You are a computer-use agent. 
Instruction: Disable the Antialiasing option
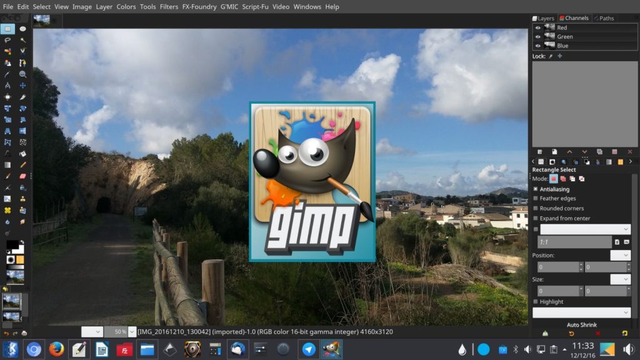click(x=536, y=189)
